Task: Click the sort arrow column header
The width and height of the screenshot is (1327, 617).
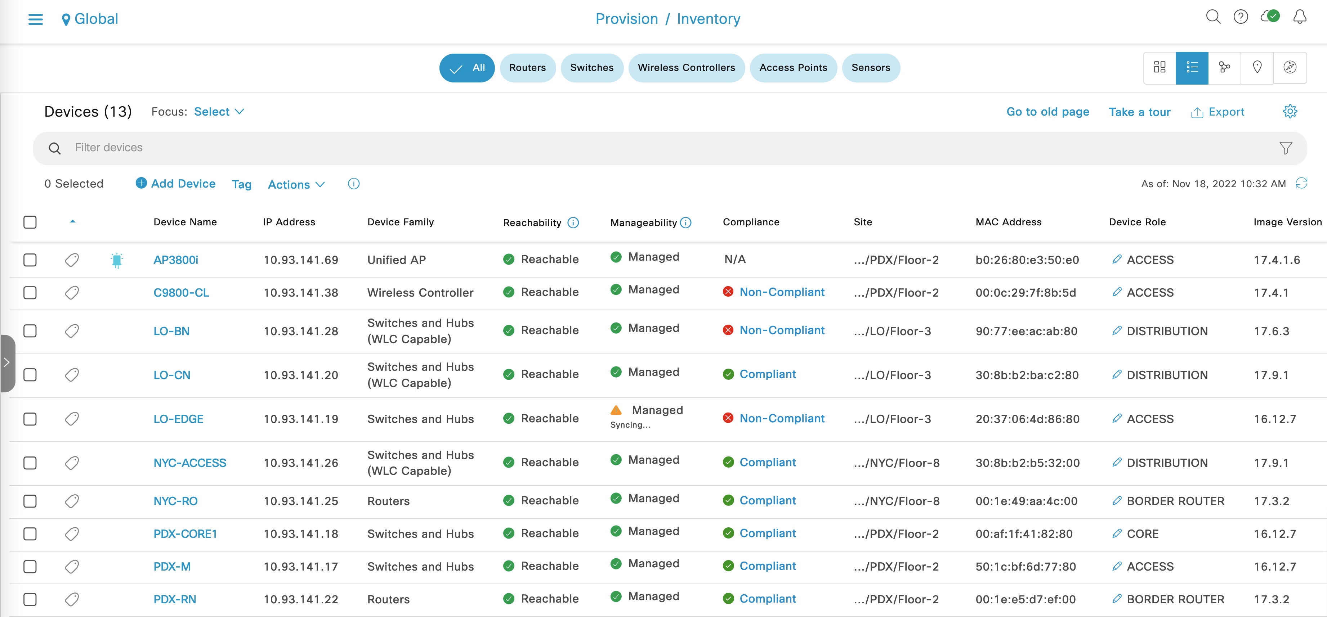Action: tap(73, 221)
